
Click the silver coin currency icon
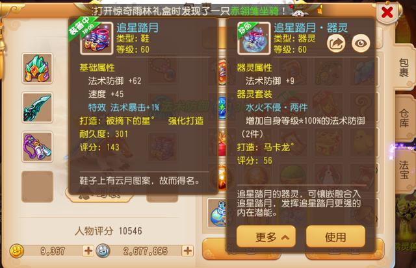[103, 250]
